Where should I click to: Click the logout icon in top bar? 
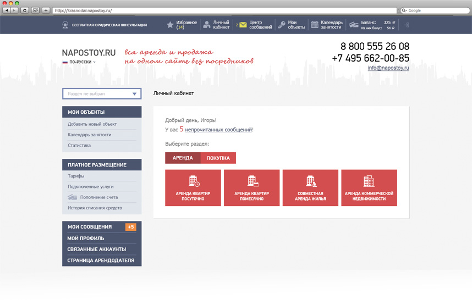[x=407, y=25]
